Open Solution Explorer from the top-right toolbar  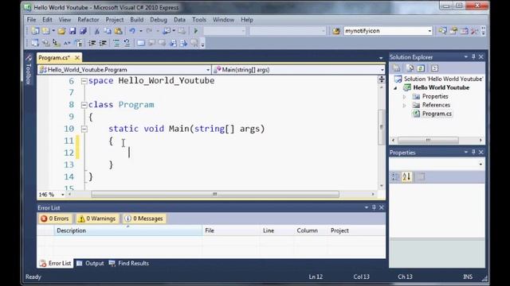coord(443,31)
